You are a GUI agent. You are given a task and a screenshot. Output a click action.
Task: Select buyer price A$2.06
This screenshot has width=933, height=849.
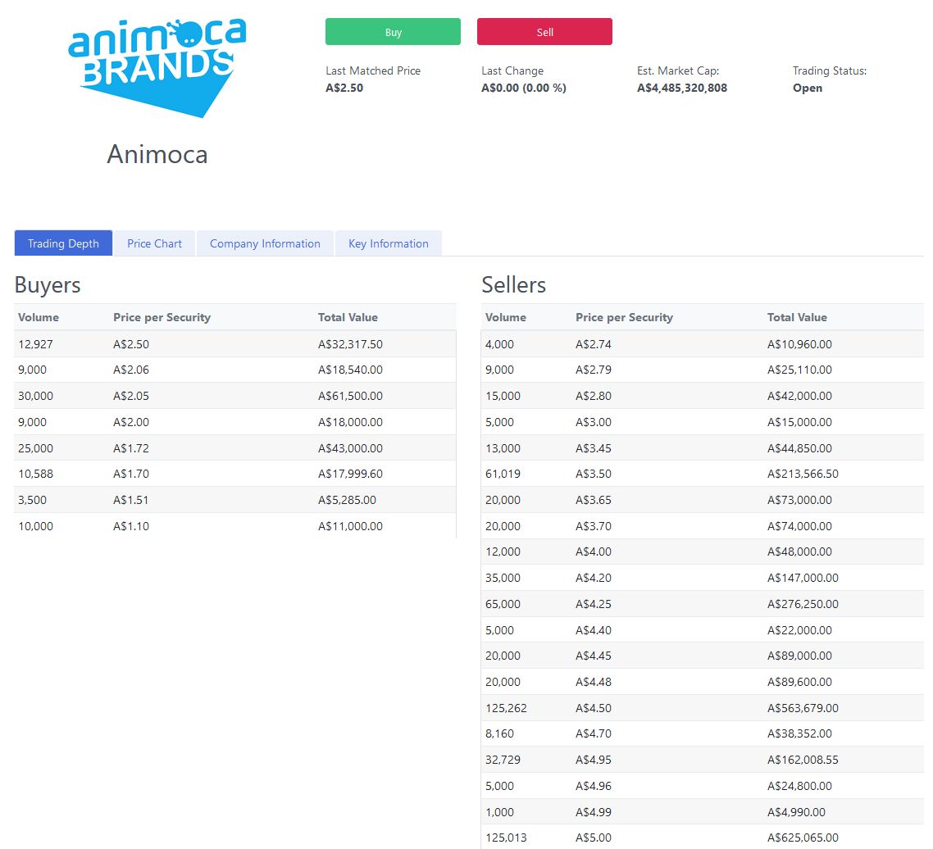(131, 370)
